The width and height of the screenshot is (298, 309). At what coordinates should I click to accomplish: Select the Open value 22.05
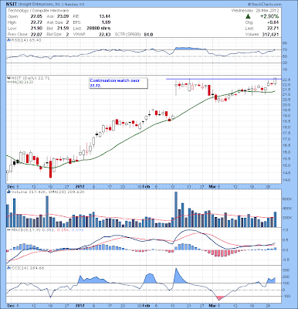pos(37,16)
